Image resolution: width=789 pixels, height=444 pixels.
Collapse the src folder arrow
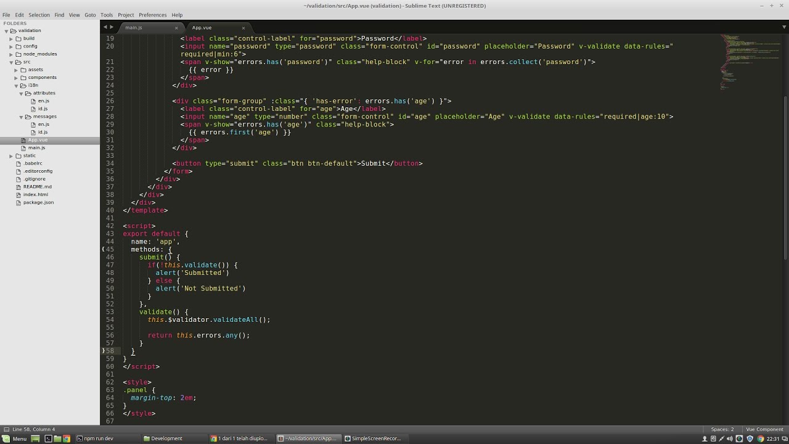tap(11, 62)
